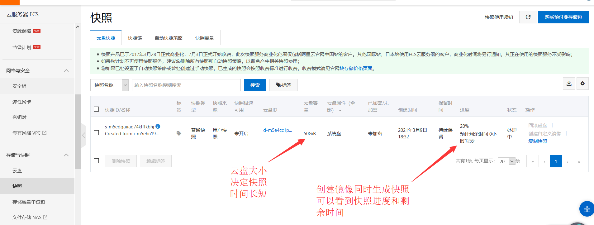Click the sidebar scroll-up arrow

click(78, 27)
